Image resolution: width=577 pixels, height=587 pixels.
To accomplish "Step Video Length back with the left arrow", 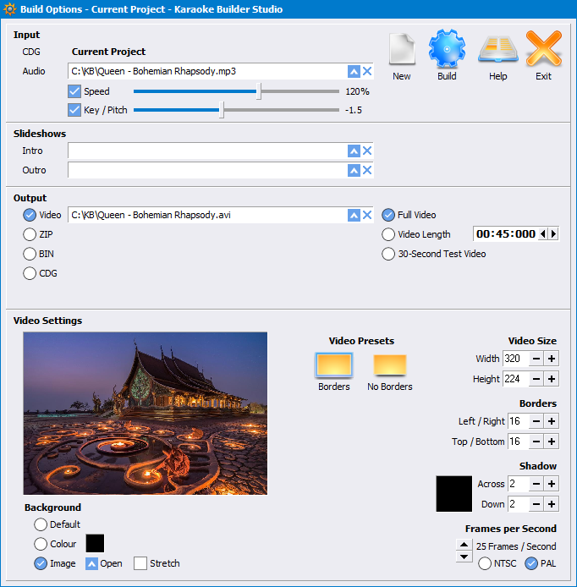I will (x=543, y=234).
